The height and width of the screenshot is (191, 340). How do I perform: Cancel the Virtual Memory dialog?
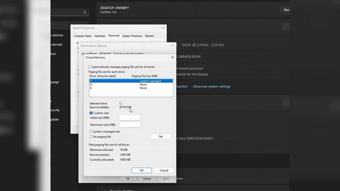[164, 170]
